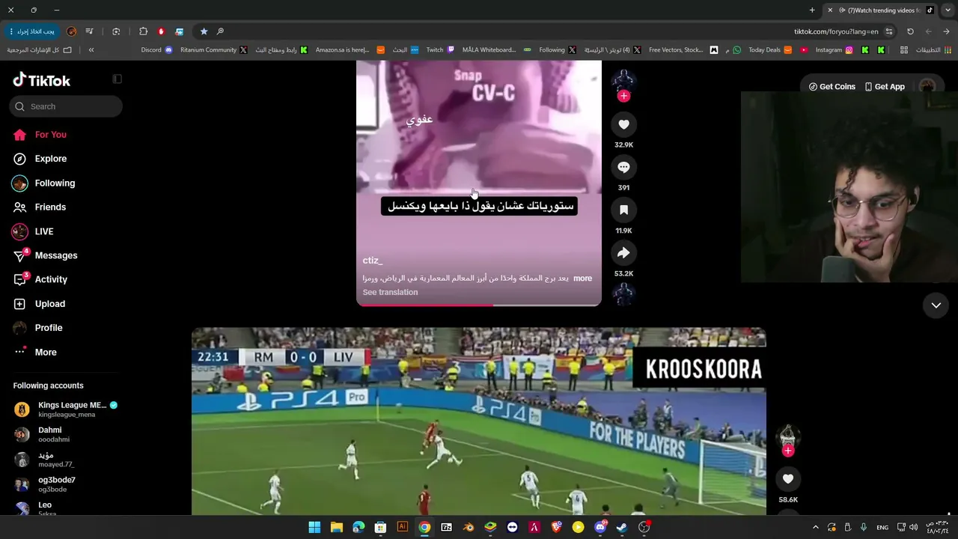Image resolution: width=958 pixels, height=539 pixels.
Task: Open the moayed.77_ followed account
Action: pyautogui.click(x=66, y=460)
